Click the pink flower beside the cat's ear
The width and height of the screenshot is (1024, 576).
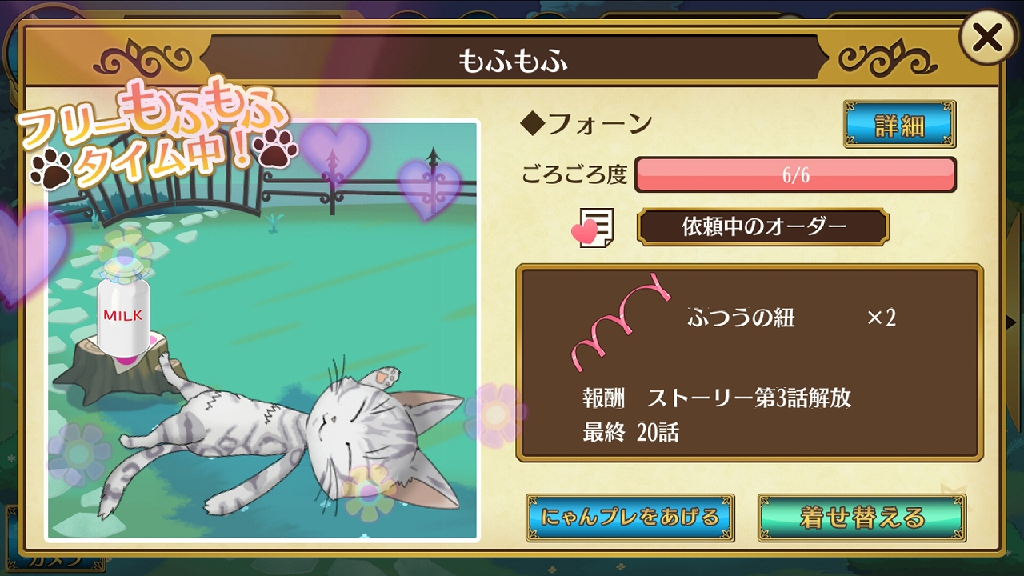[x=494, y=414]
